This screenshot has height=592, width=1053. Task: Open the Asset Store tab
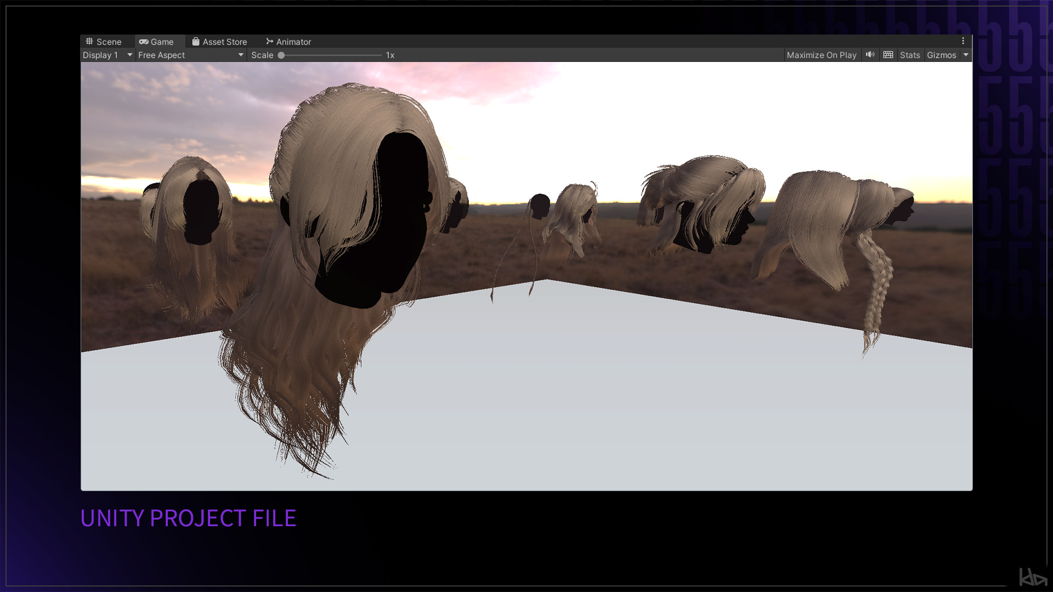224,42
